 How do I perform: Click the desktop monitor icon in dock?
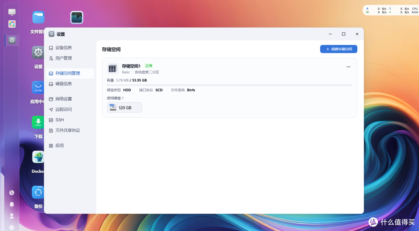(x=12, y=12)
